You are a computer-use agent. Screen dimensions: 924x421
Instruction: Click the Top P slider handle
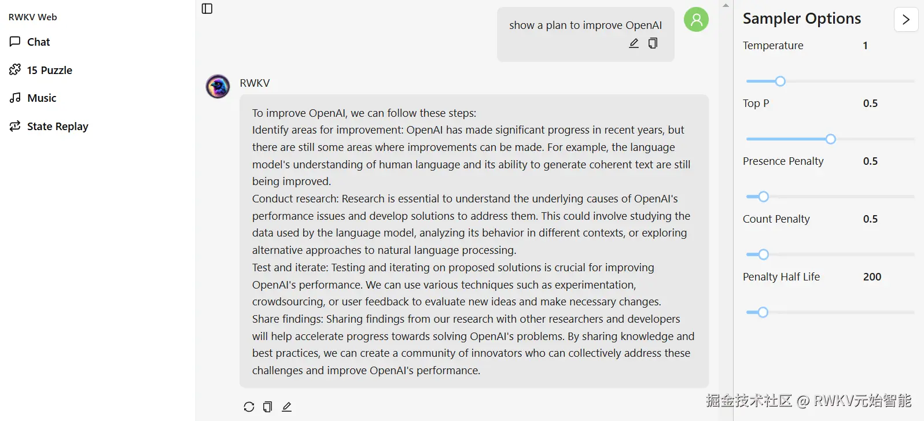(831, 139)
